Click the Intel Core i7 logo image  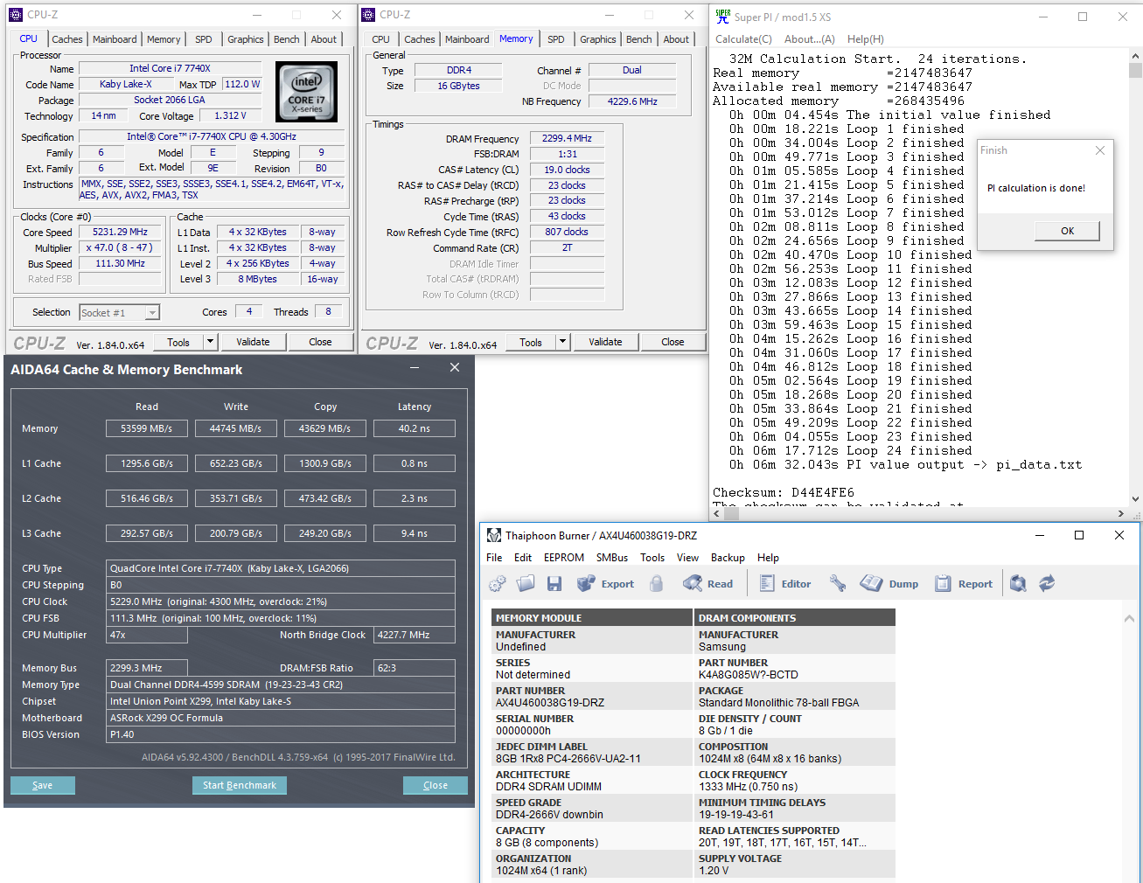pyautogui.click(x=306, y=91)
